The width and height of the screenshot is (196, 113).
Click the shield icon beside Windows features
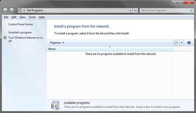click(5, 38)
